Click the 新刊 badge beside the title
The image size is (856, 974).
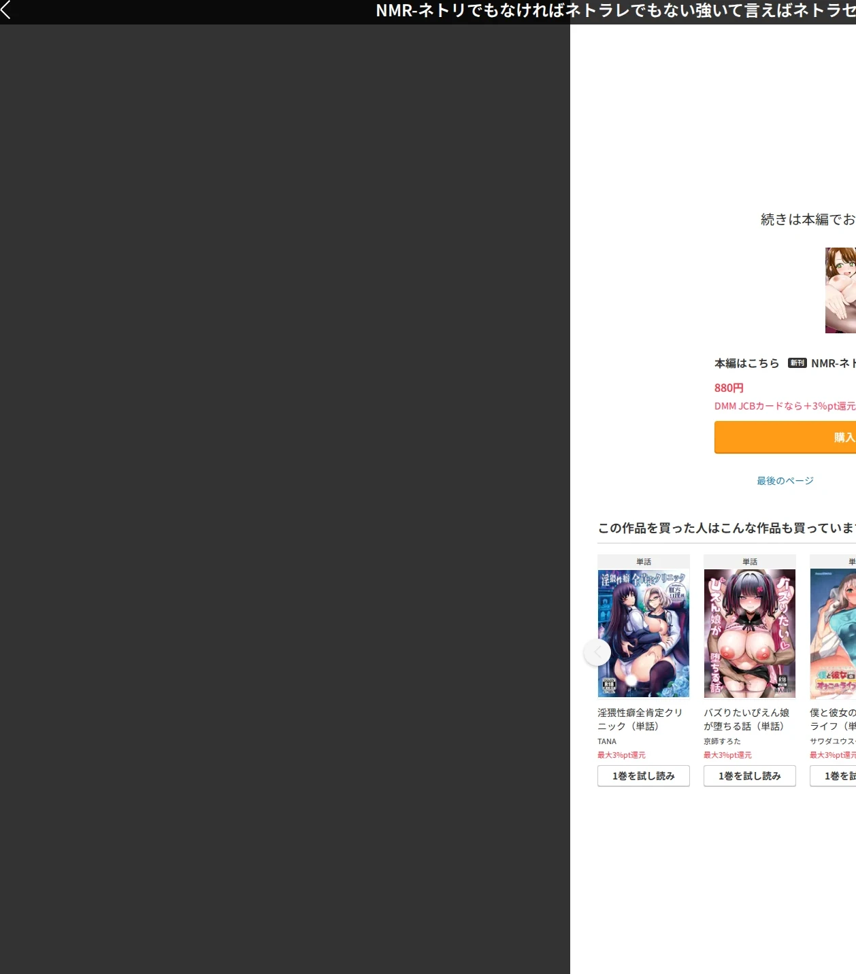pyautogui.click(x=797, y=363)
